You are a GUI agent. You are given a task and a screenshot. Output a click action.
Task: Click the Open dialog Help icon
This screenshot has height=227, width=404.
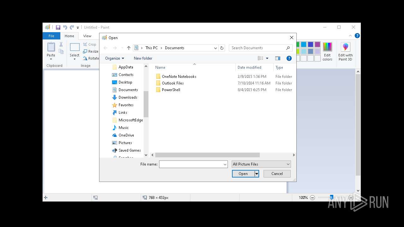click(x=289, y=58)
